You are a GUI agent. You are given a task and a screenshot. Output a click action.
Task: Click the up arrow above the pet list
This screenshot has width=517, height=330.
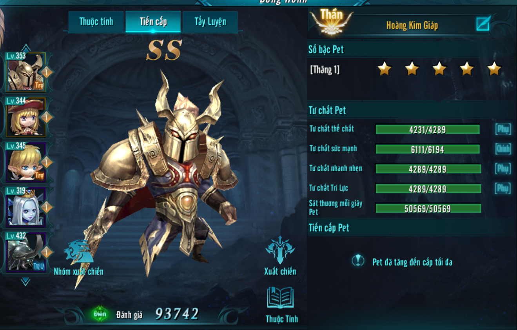point(25,48)
